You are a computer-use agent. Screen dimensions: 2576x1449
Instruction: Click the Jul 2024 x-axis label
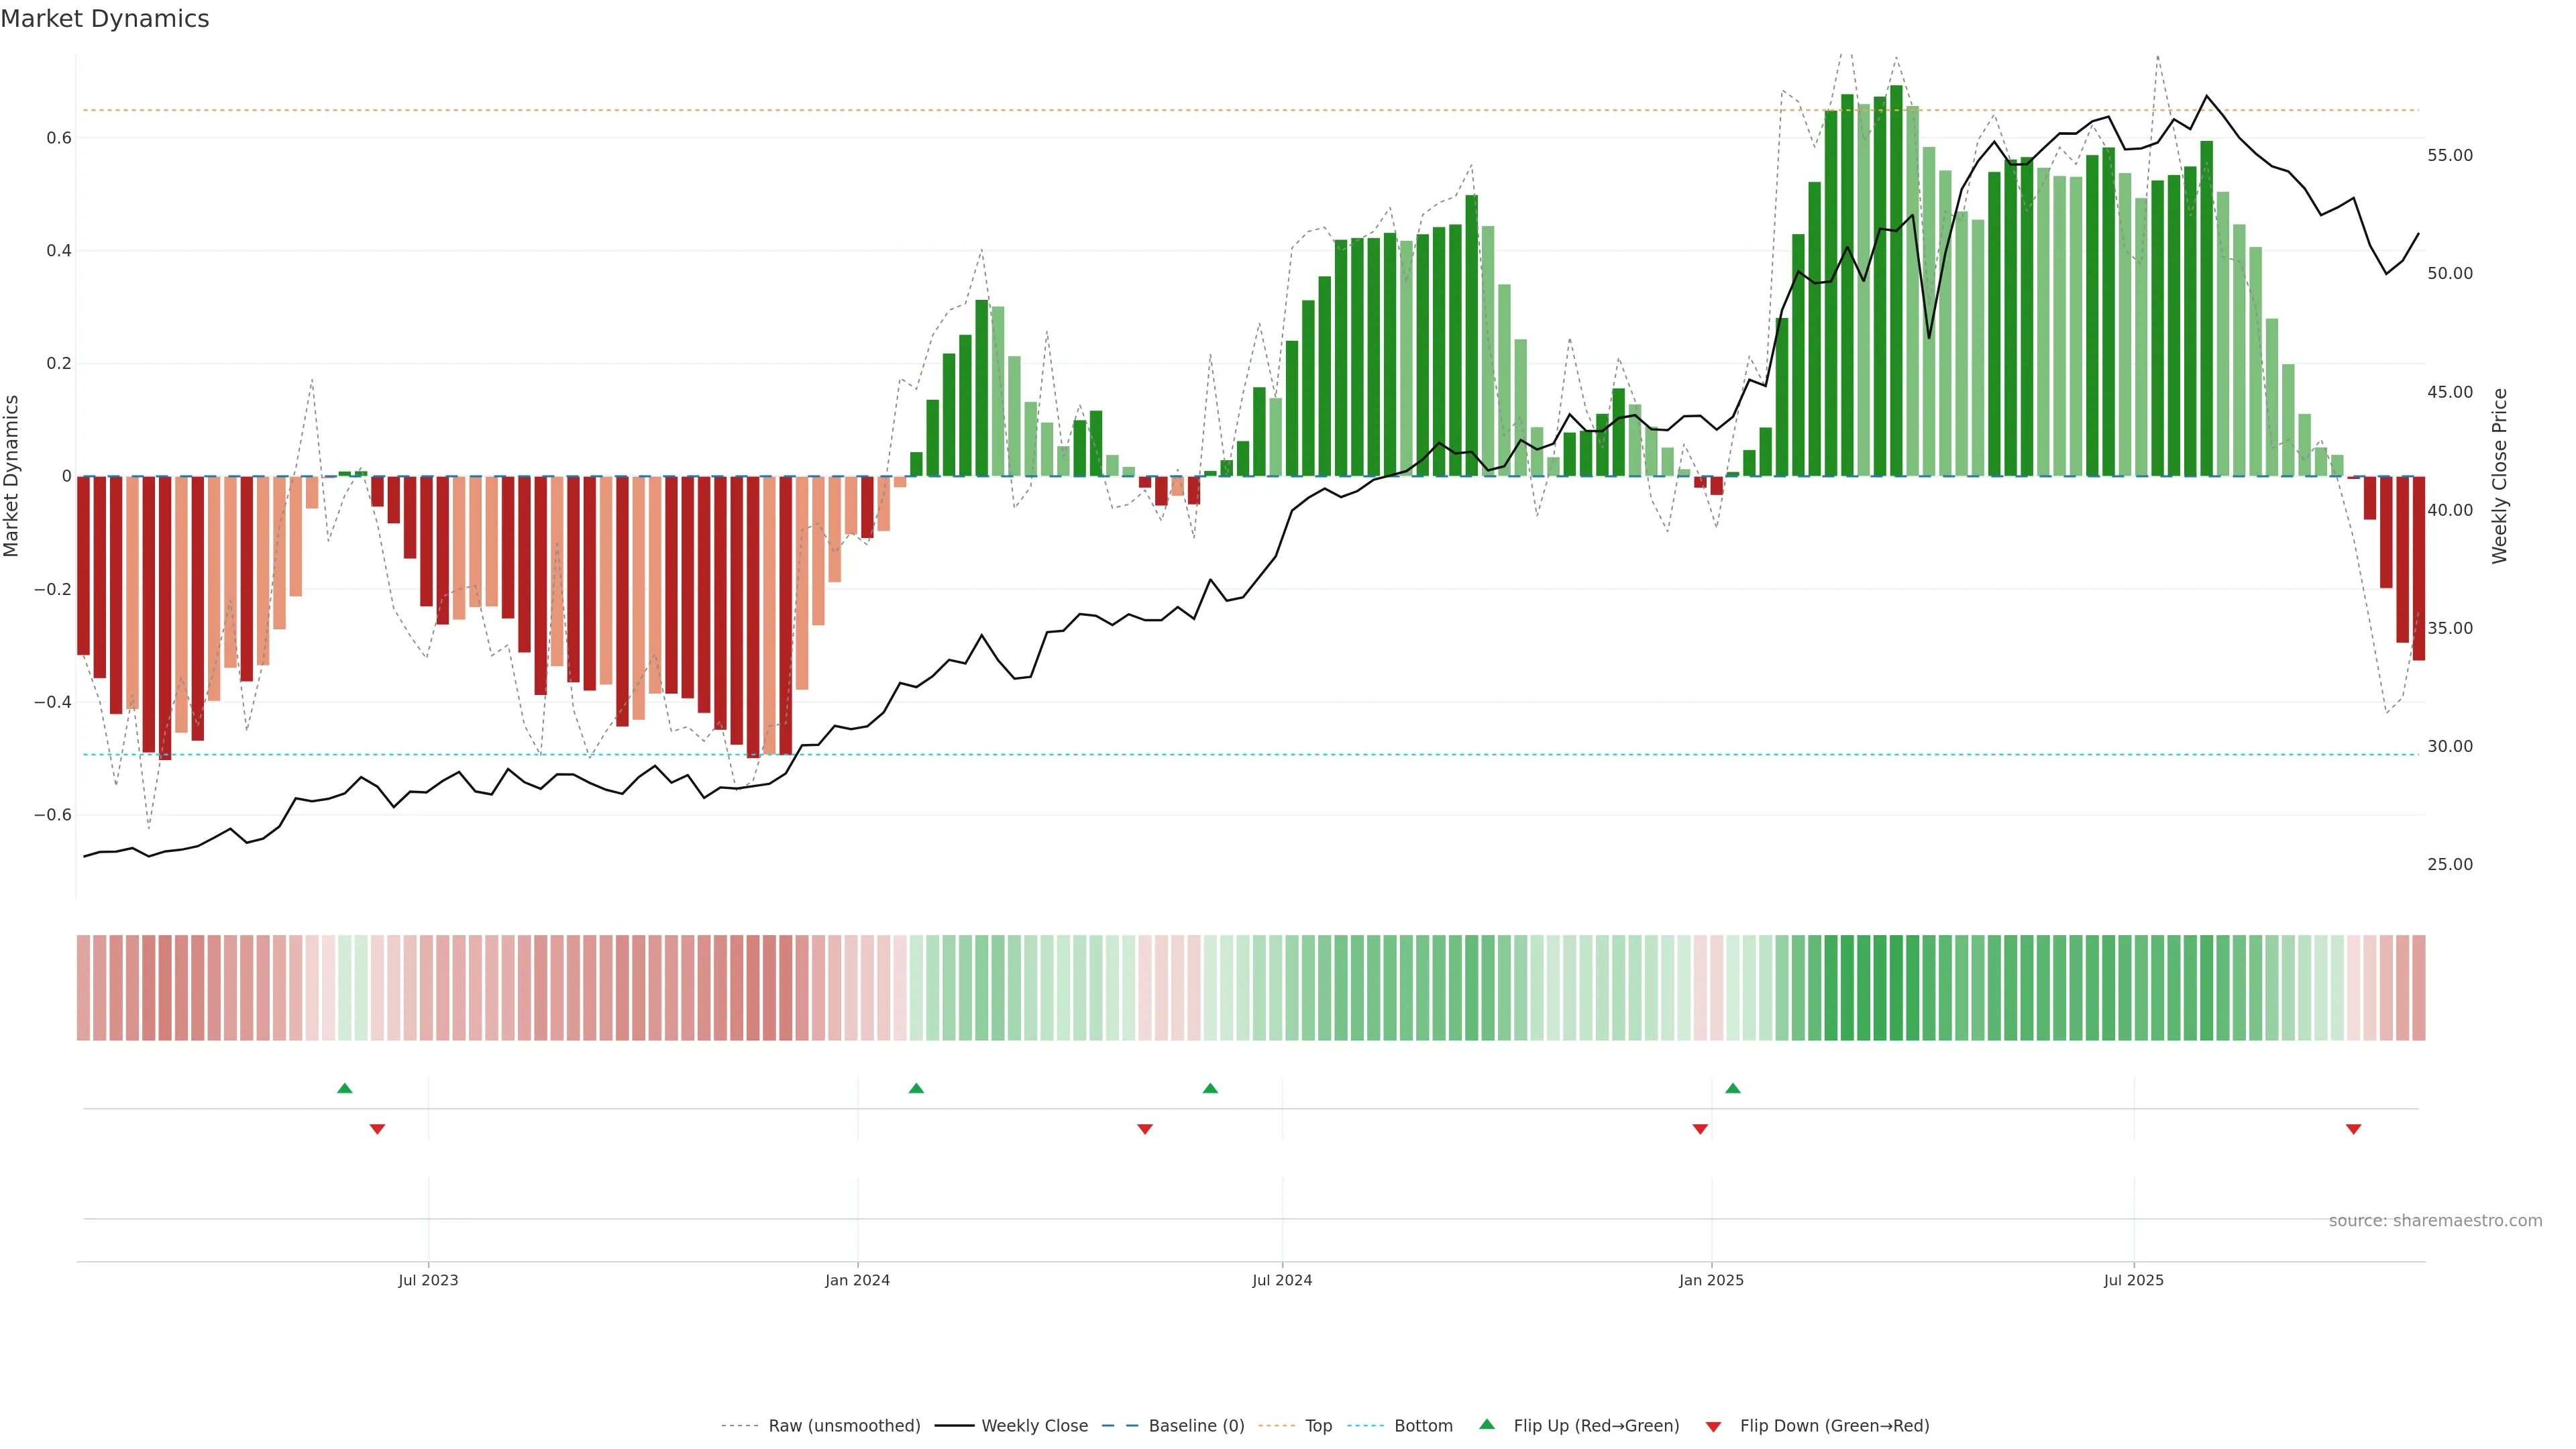click(x=1282, y=1280)
